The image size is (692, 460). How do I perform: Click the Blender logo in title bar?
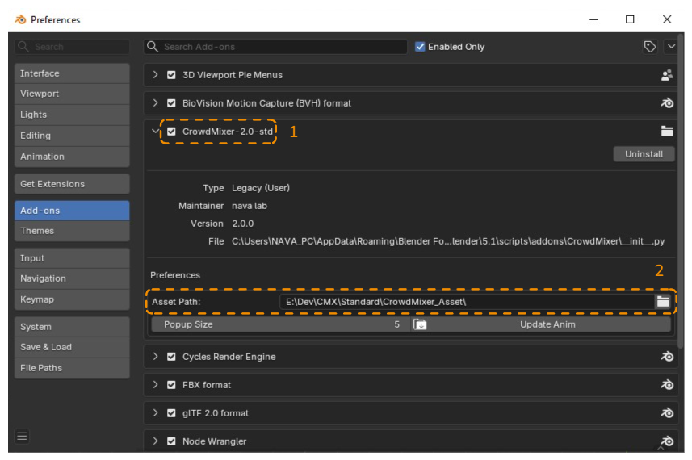click(x=20, y=19)
